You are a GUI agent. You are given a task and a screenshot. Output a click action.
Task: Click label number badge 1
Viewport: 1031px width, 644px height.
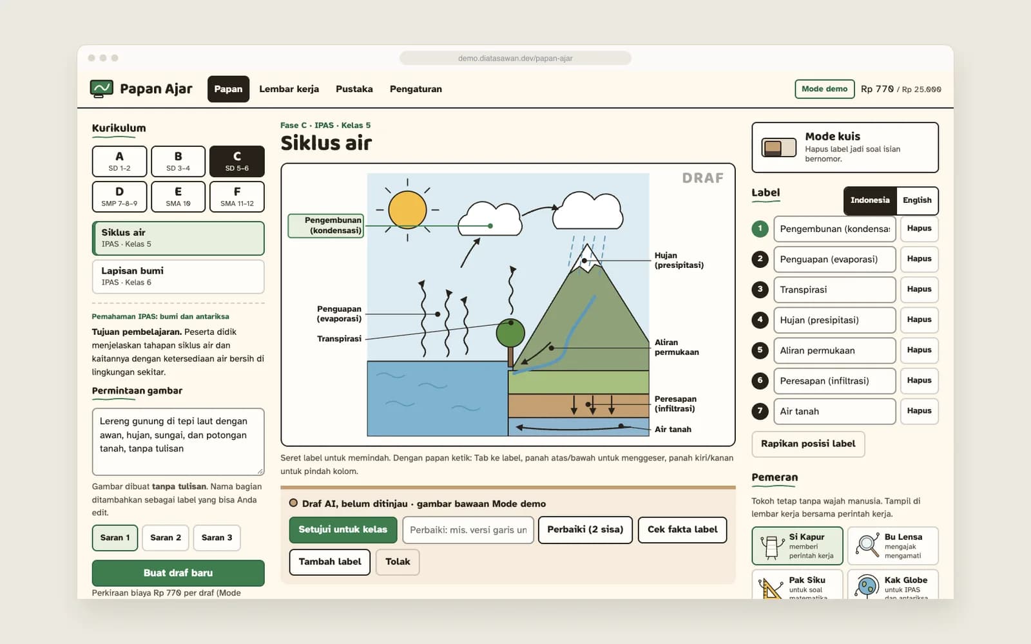[760, 229]
